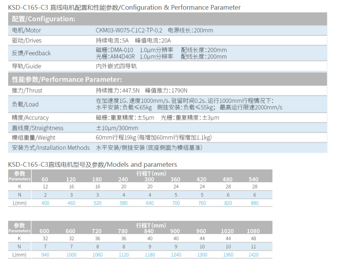Select the 模组重量/Weight row label
The image size is (363, 265).
[x=34, y=138]
